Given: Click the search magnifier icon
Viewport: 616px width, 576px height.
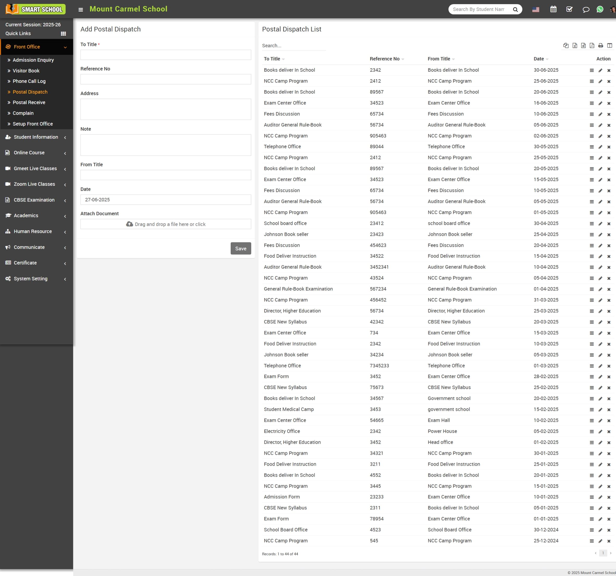Looking at the screenshot, I should [x=515, y=10].
